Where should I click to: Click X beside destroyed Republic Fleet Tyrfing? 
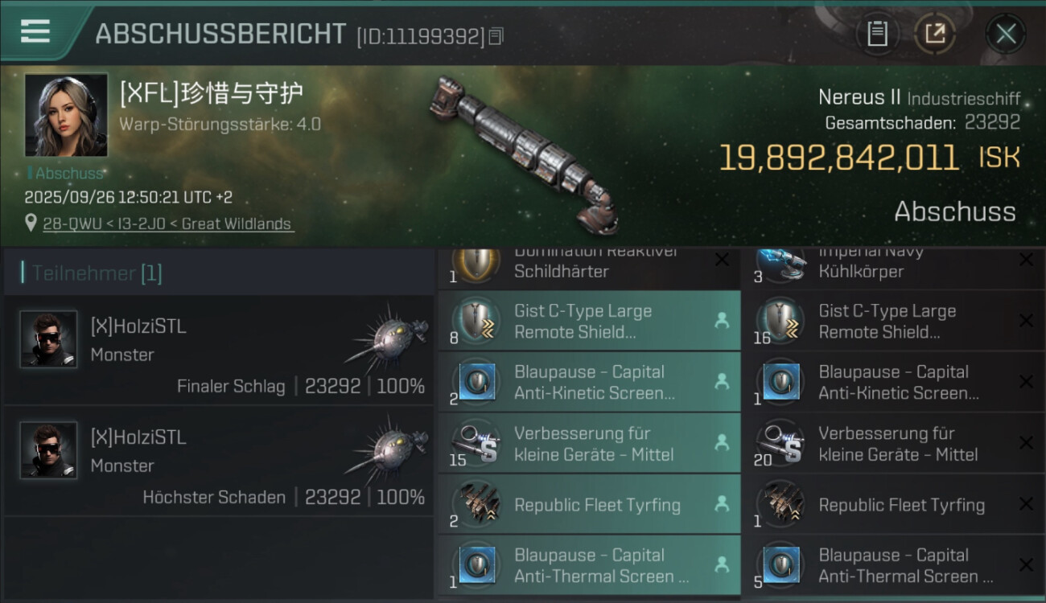(1026, 504)
